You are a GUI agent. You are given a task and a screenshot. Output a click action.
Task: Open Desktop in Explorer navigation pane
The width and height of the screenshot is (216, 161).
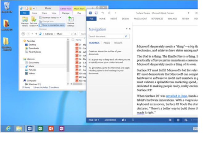tap(31, 45)
